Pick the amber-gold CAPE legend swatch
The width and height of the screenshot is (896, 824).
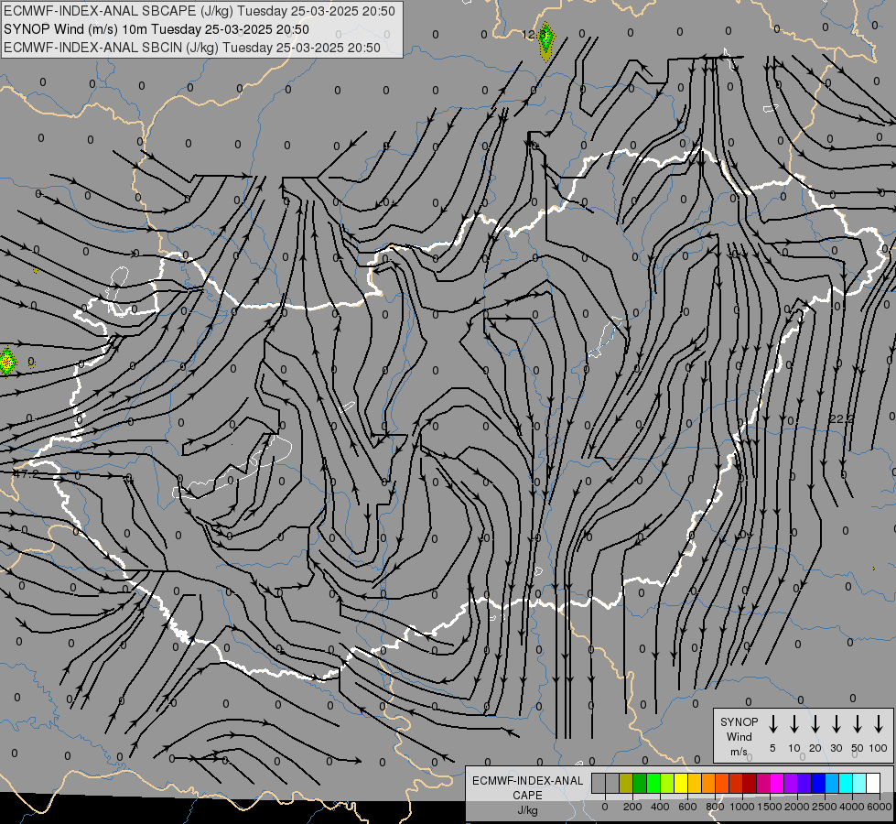(x=695, y=783)
